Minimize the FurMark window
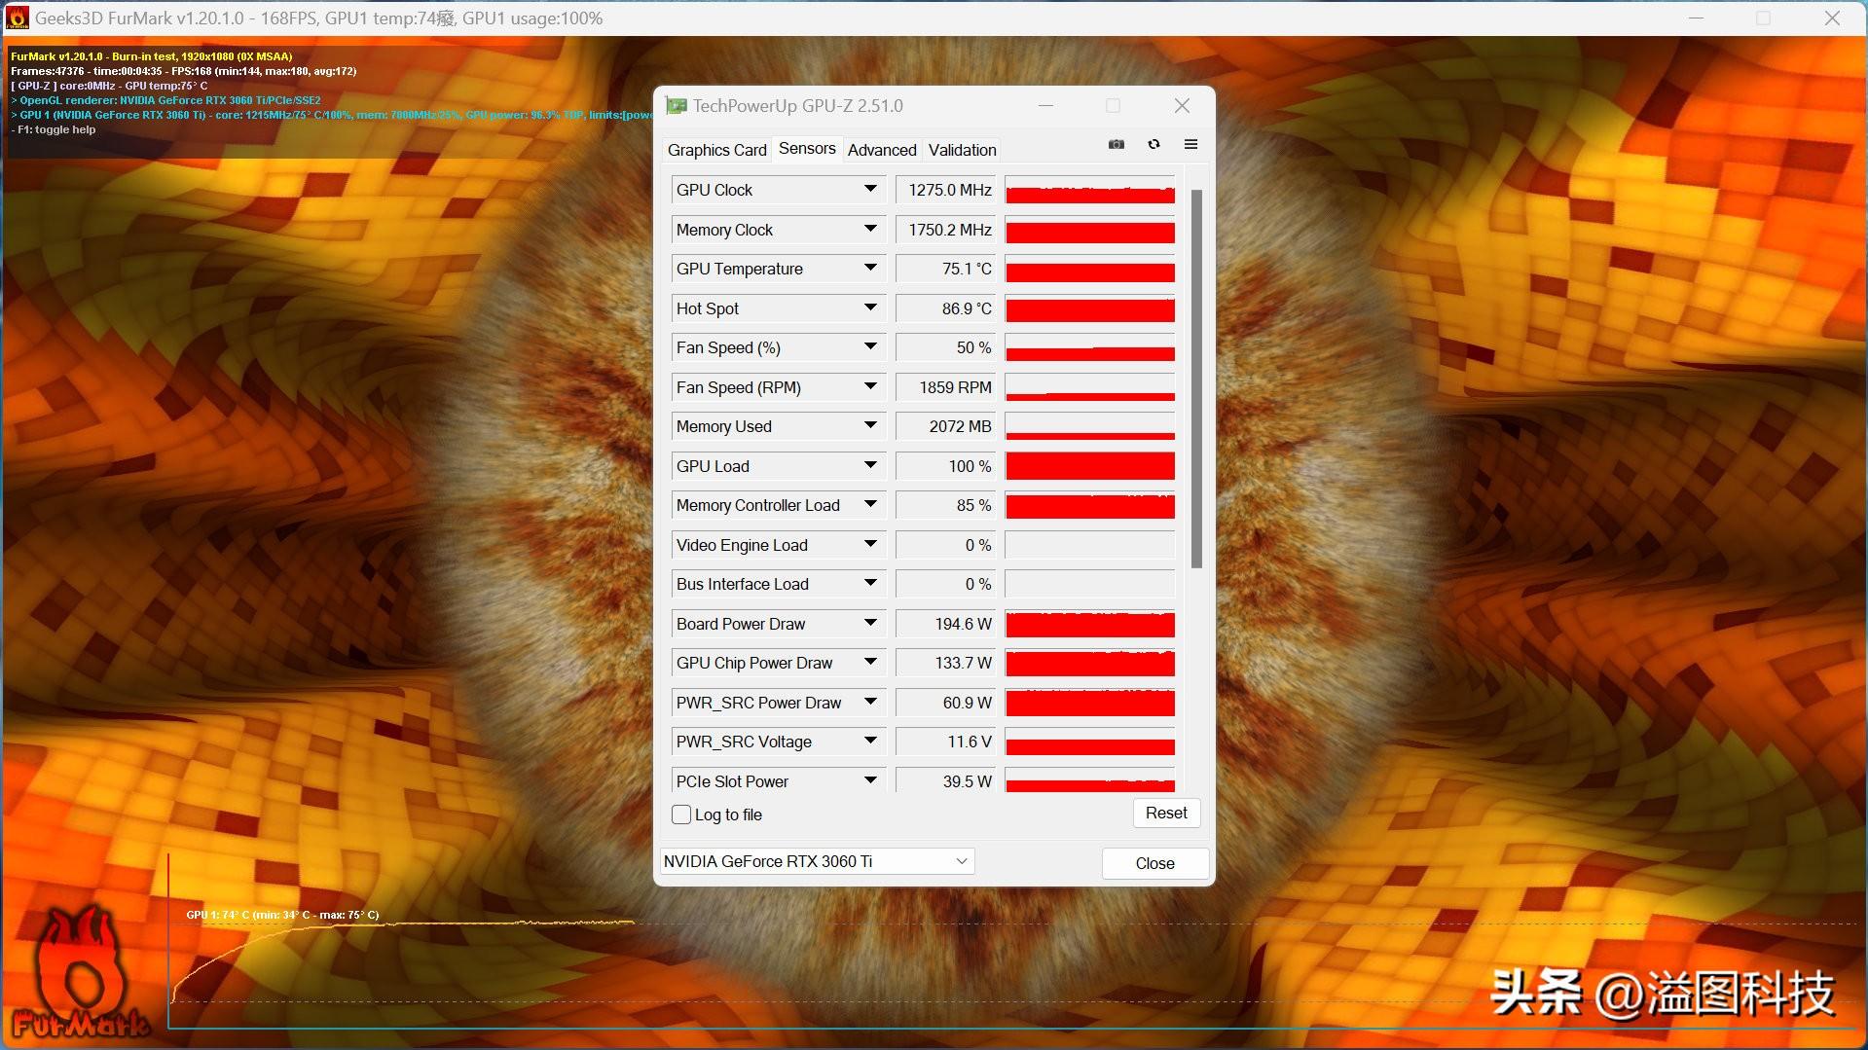 1696,18
